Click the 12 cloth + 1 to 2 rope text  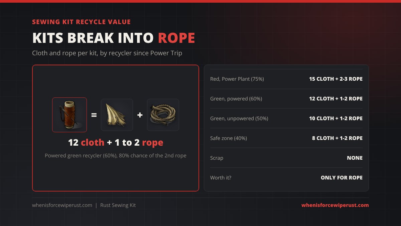coord(116,143)
